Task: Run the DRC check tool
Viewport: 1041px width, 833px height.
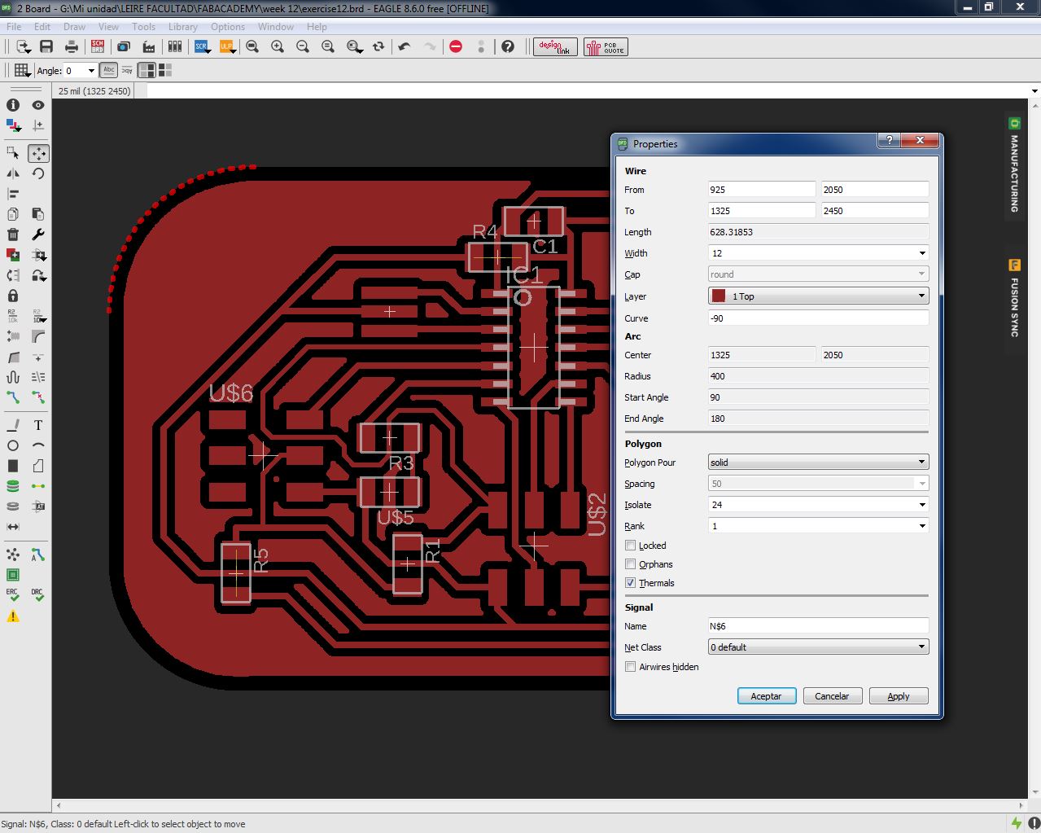Action: (38, 595)
